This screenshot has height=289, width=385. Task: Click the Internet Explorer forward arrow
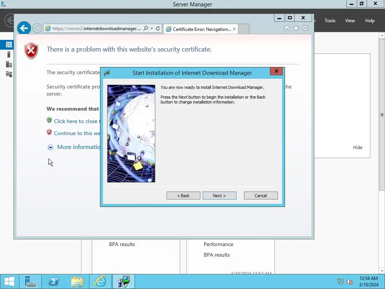pyautogui.click(x=37, y=28)
